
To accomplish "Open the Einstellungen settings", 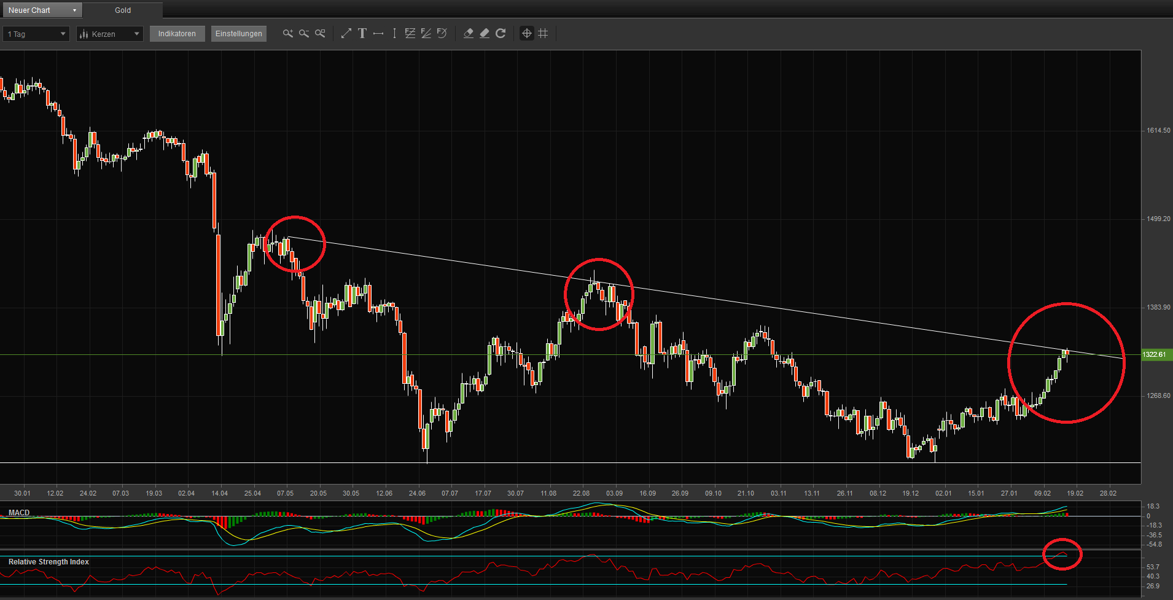I will pyautogui.click(x=238, y=34).
